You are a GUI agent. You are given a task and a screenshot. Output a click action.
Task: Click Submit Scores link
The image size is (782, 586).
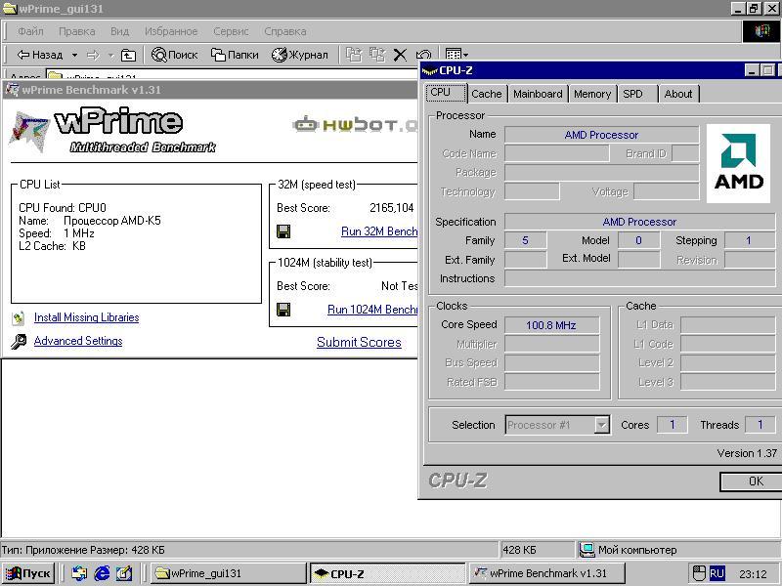coord(359,343)
